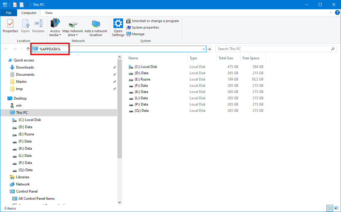Switch to large icons view button
Viewport: 341px width, 212px height.
click(x=336, y=208)
